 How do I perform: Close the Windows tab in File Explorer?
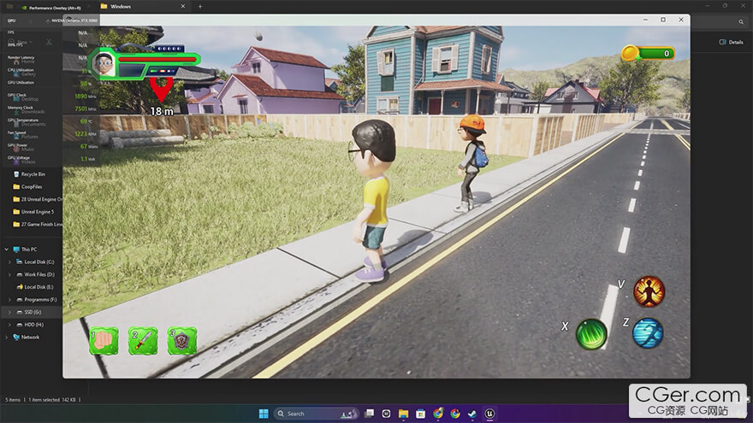coord(183,7)
